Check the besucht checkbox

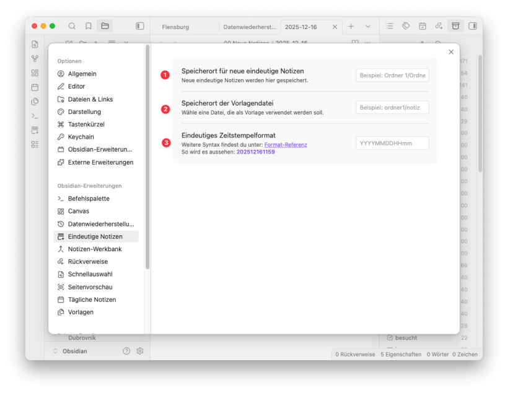[390, 338]
